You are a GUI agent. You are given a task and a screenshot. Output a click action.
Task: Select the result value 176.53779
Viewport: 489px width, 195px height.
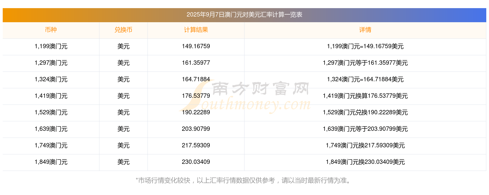point(196,96)
